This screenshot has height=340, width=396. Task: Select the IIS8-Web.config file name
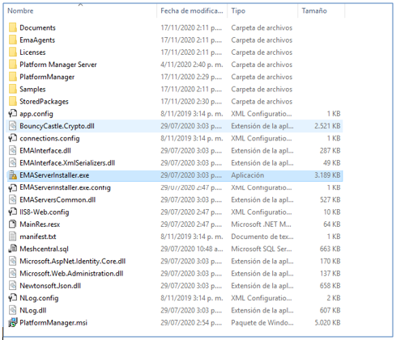pyautogui.click(x=45, y=212)
